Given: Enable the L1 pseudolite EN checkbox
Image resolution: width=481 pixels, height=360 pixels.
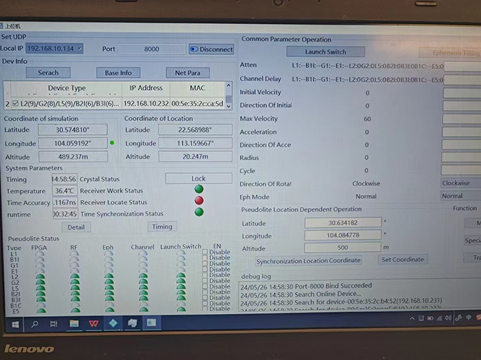Looking at the screenshot, I should pos(205,253).
